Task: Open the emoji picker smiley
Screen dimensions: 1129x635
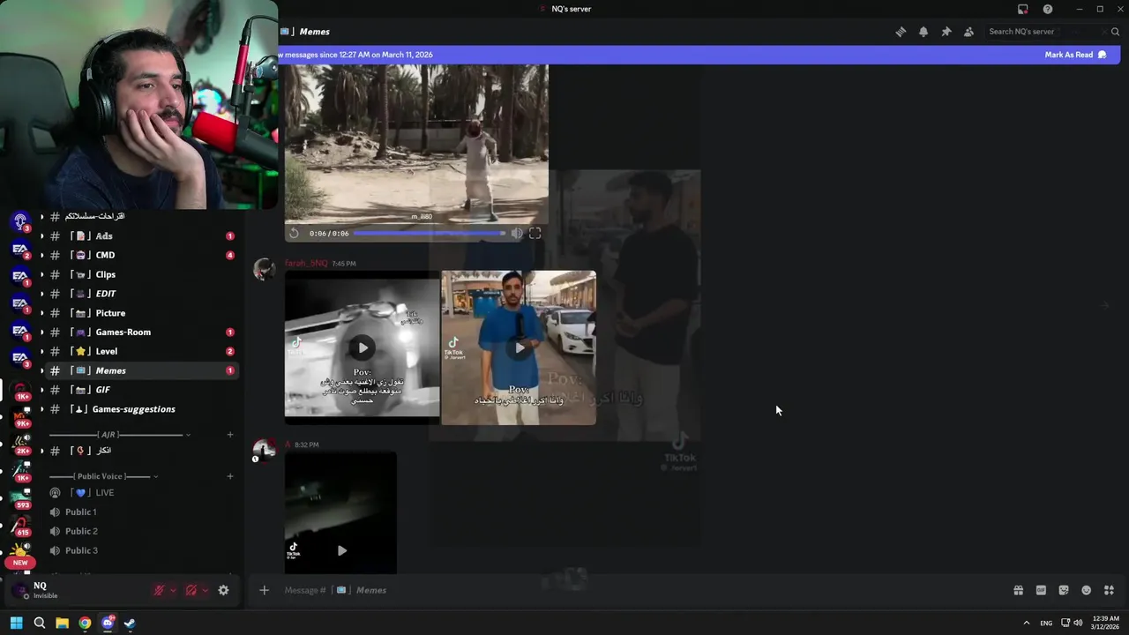Action: tap(1087, 590)
